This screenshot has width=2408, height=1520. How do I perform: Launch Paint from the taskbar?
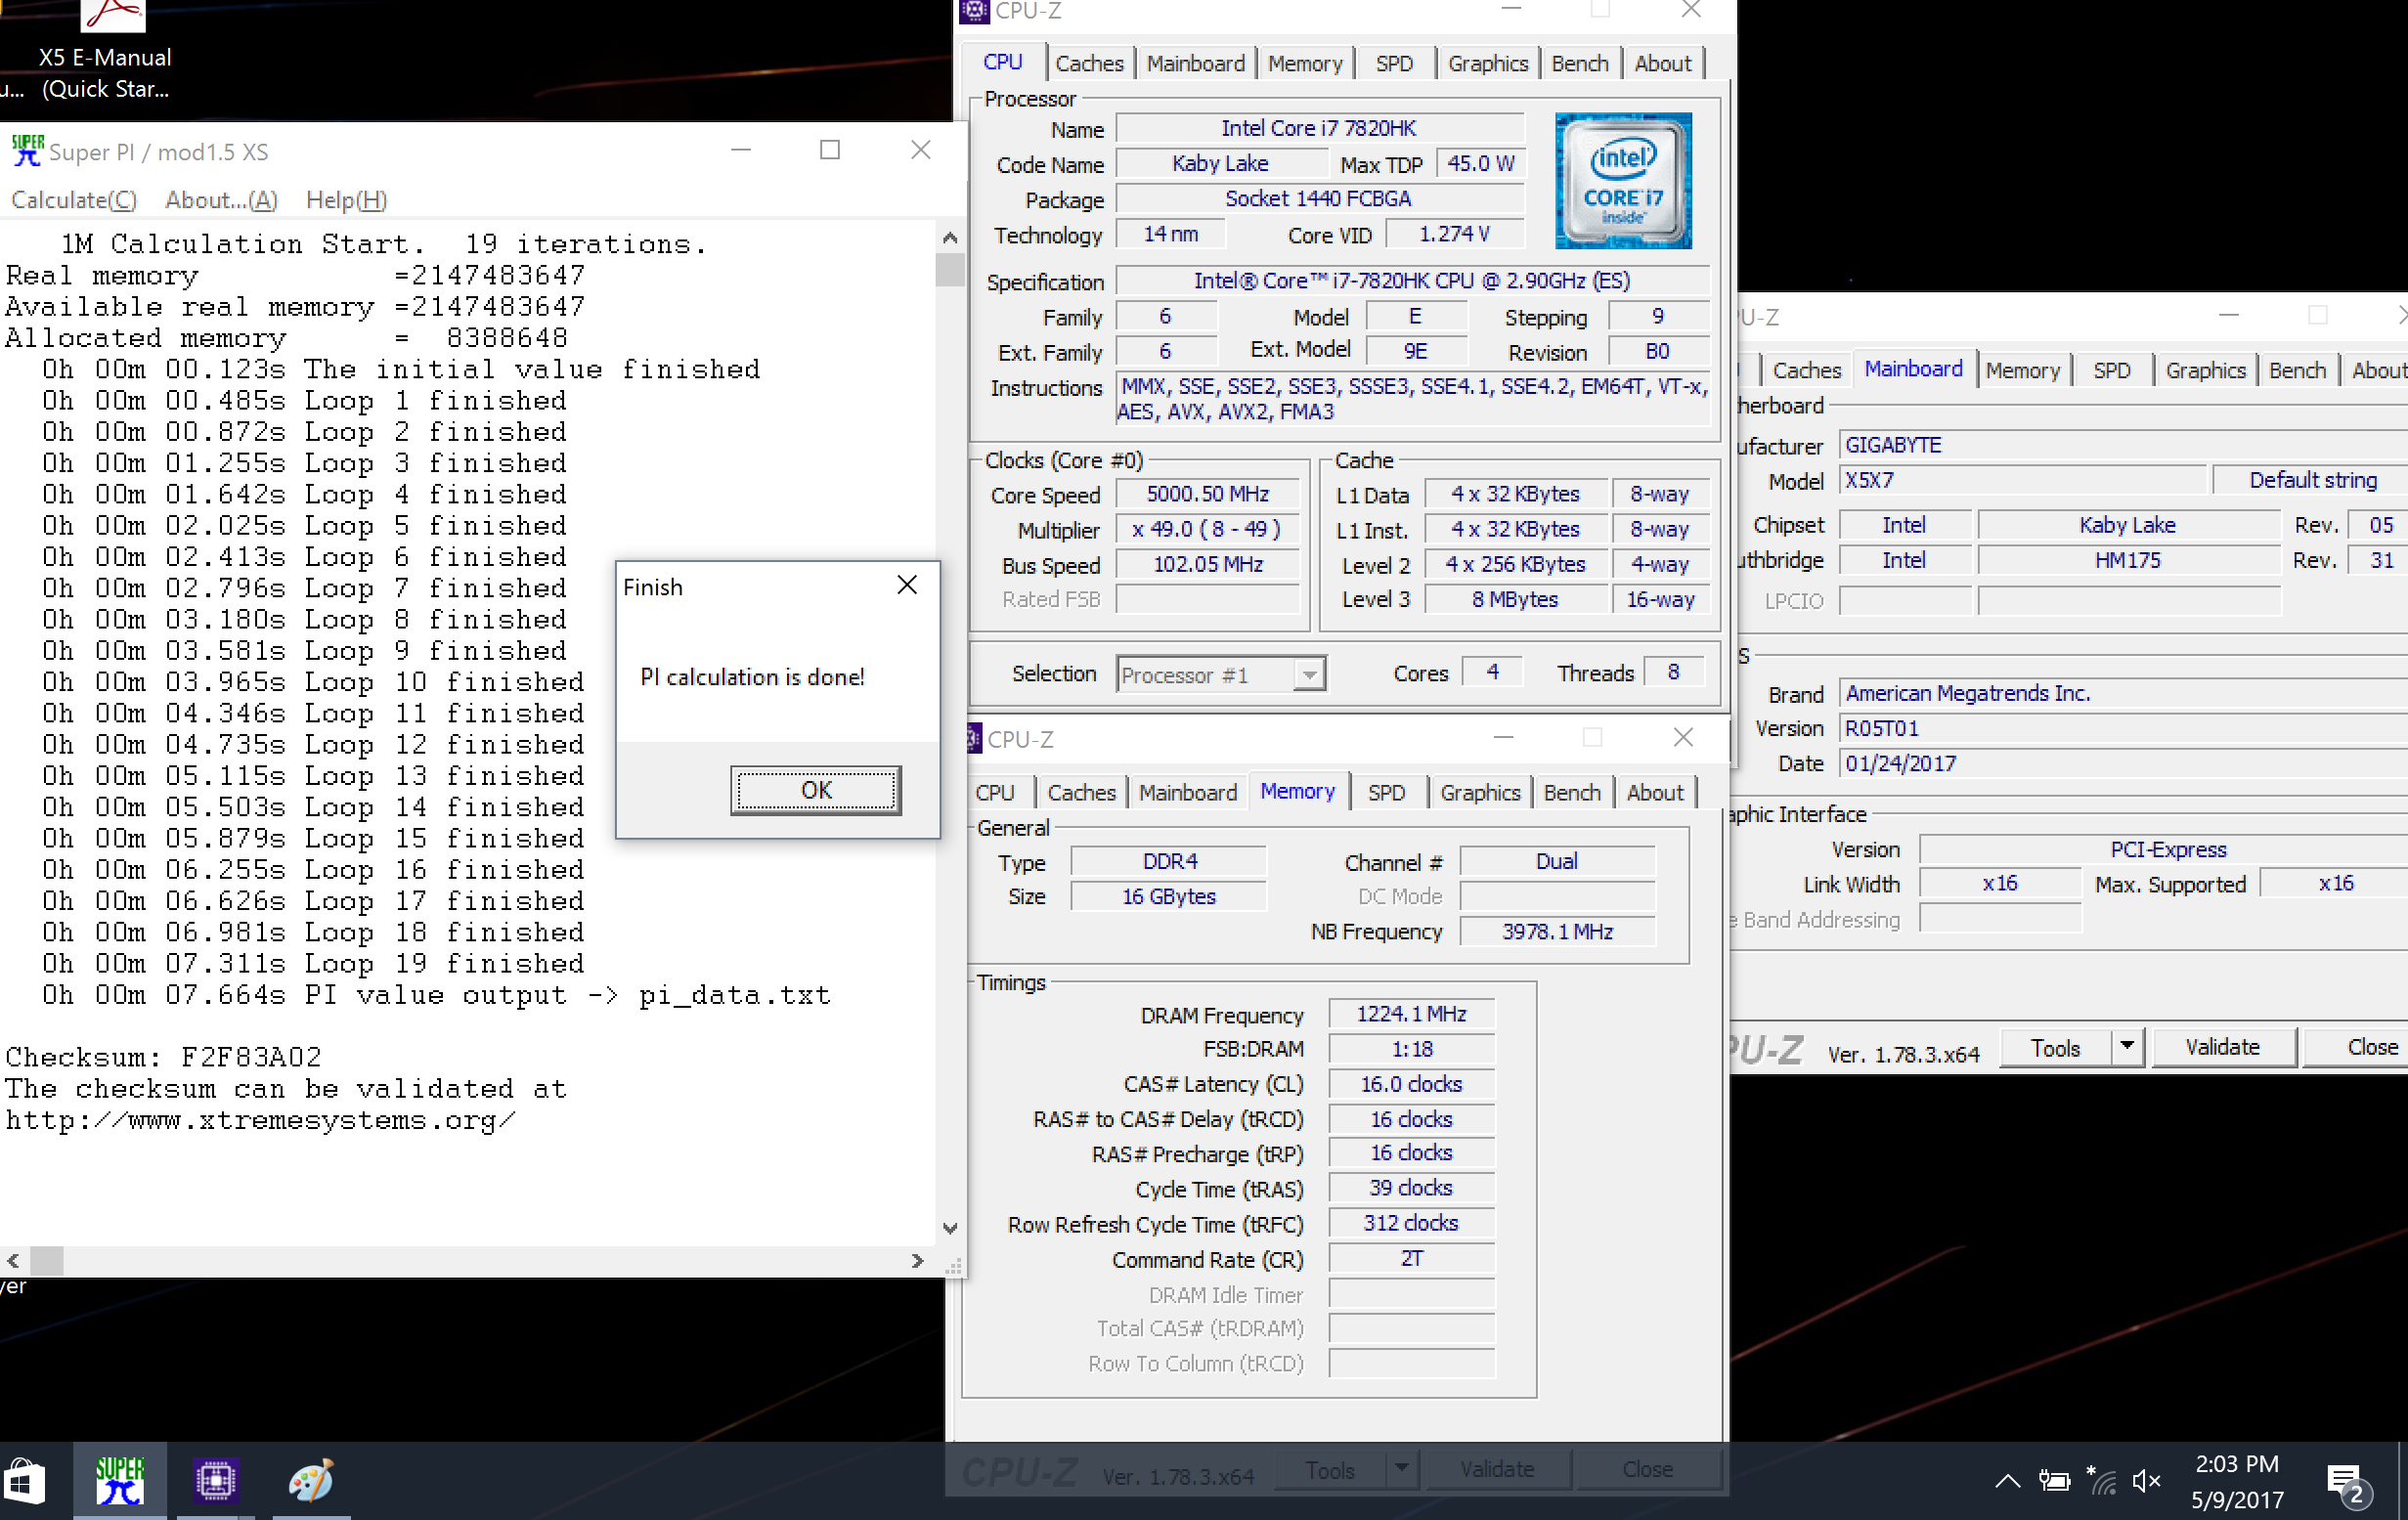click(x=310, y=1480)
